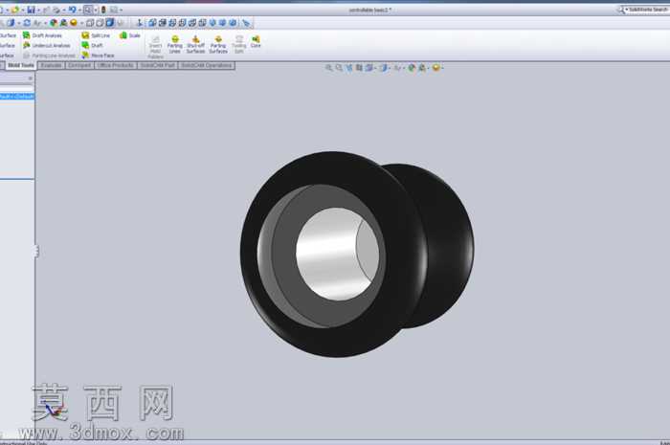
Task: Click the colored appearance ball in second toolbar row
Action: (x=54, y=23)
